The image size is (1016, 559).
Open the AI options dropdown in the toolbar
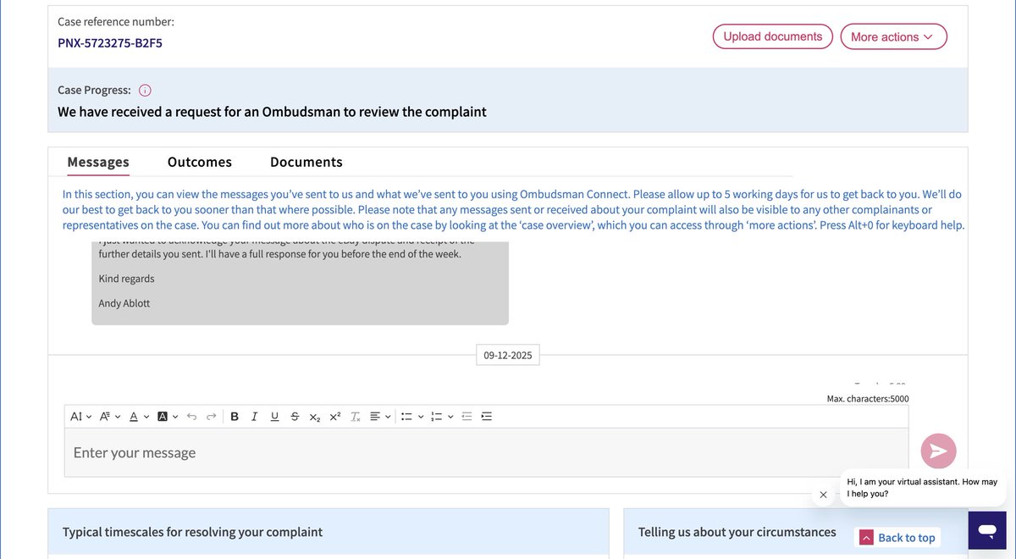[80, 416]
